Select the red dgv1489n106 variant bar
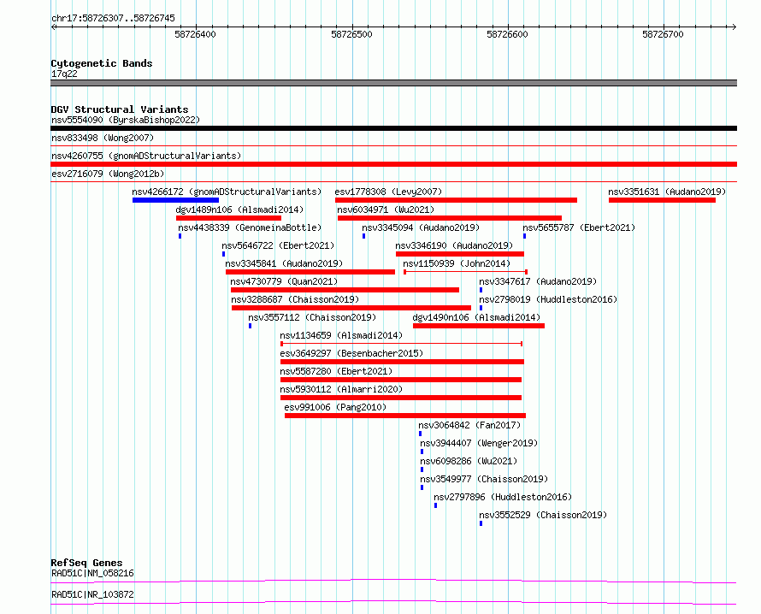 tap(228, 218)
